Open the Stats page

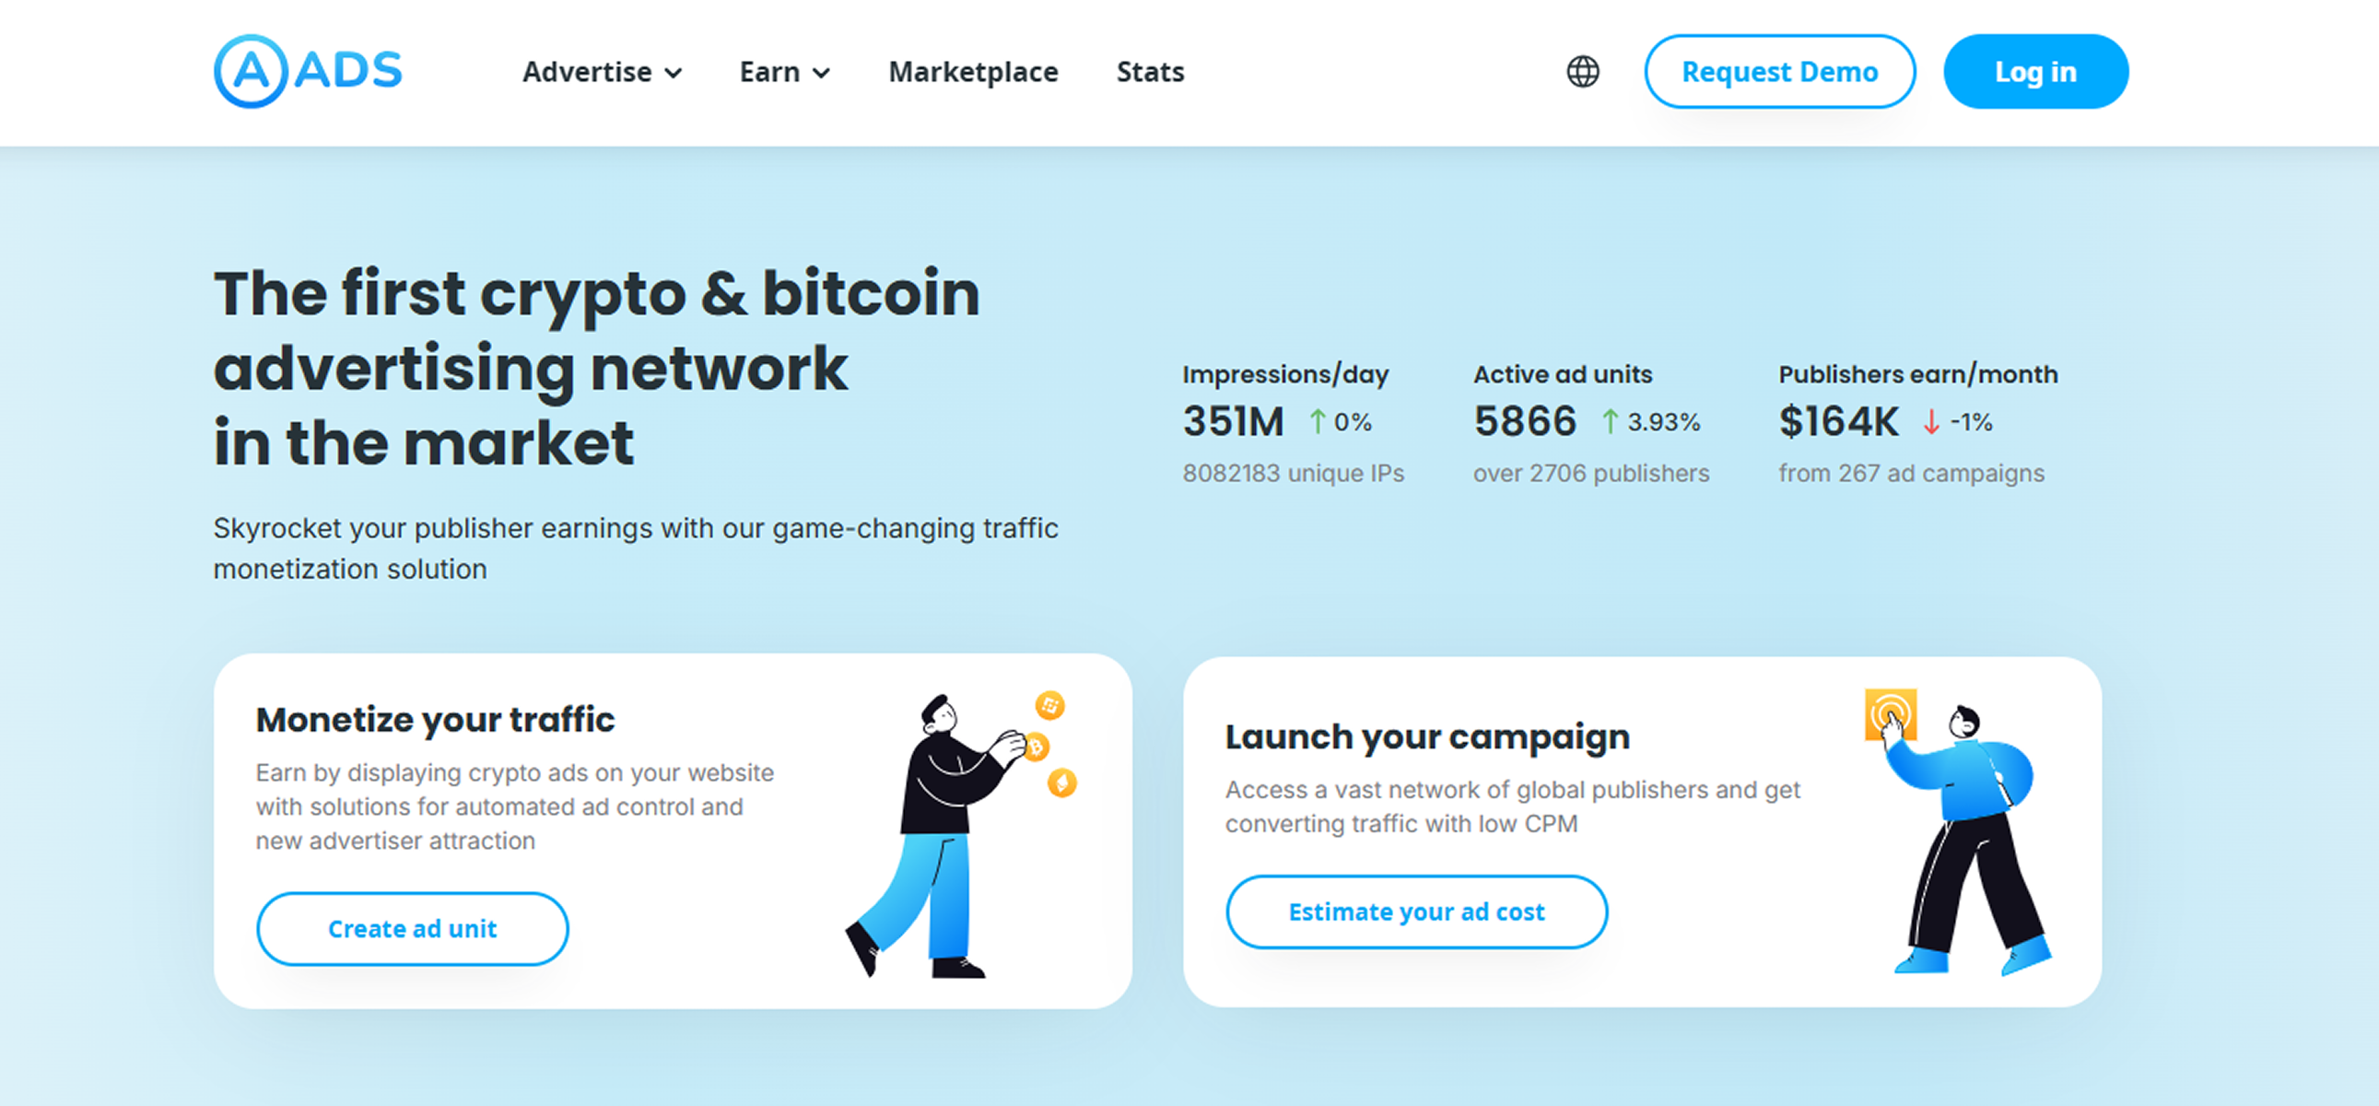coord(1150,71)
